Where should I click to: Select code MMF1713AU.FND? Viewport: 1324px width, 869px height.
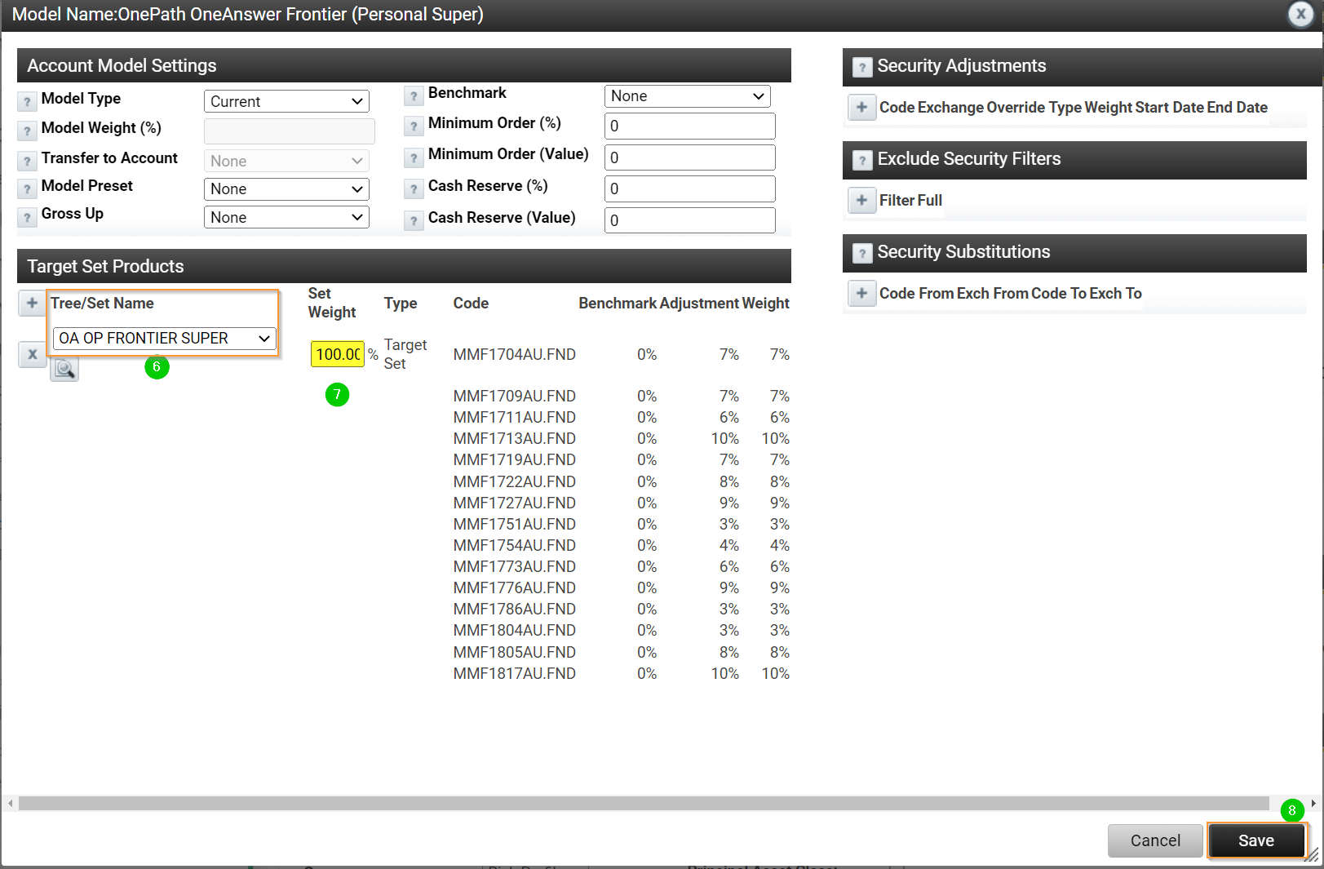[515, 438]
